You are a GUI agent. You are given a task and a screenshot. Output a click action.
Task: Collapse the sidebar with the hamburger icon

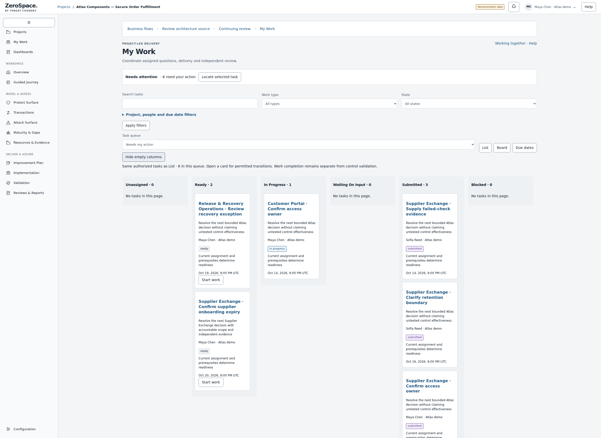(29, 23)
